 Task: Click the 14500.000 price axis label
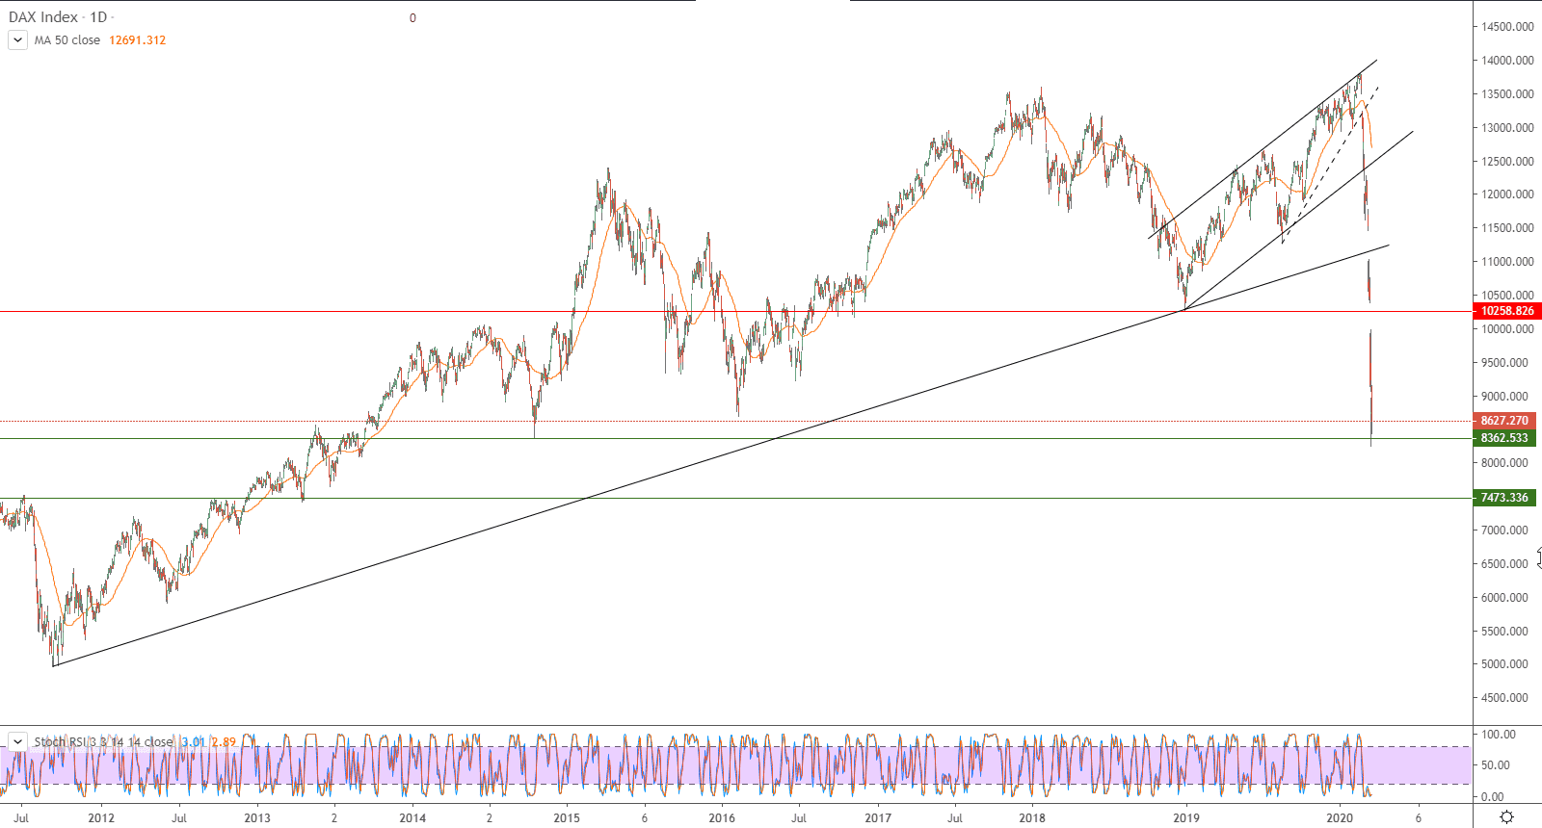tap(1507, 27)
